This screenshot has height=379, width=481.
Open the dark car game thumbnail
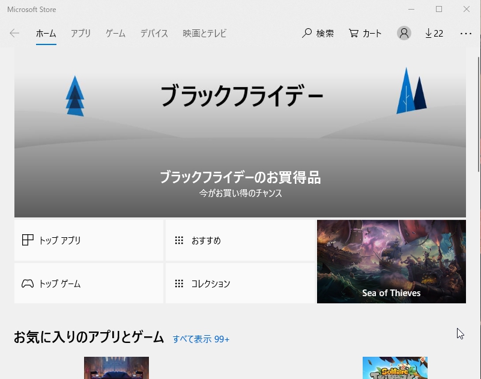(x=116, y=368)
